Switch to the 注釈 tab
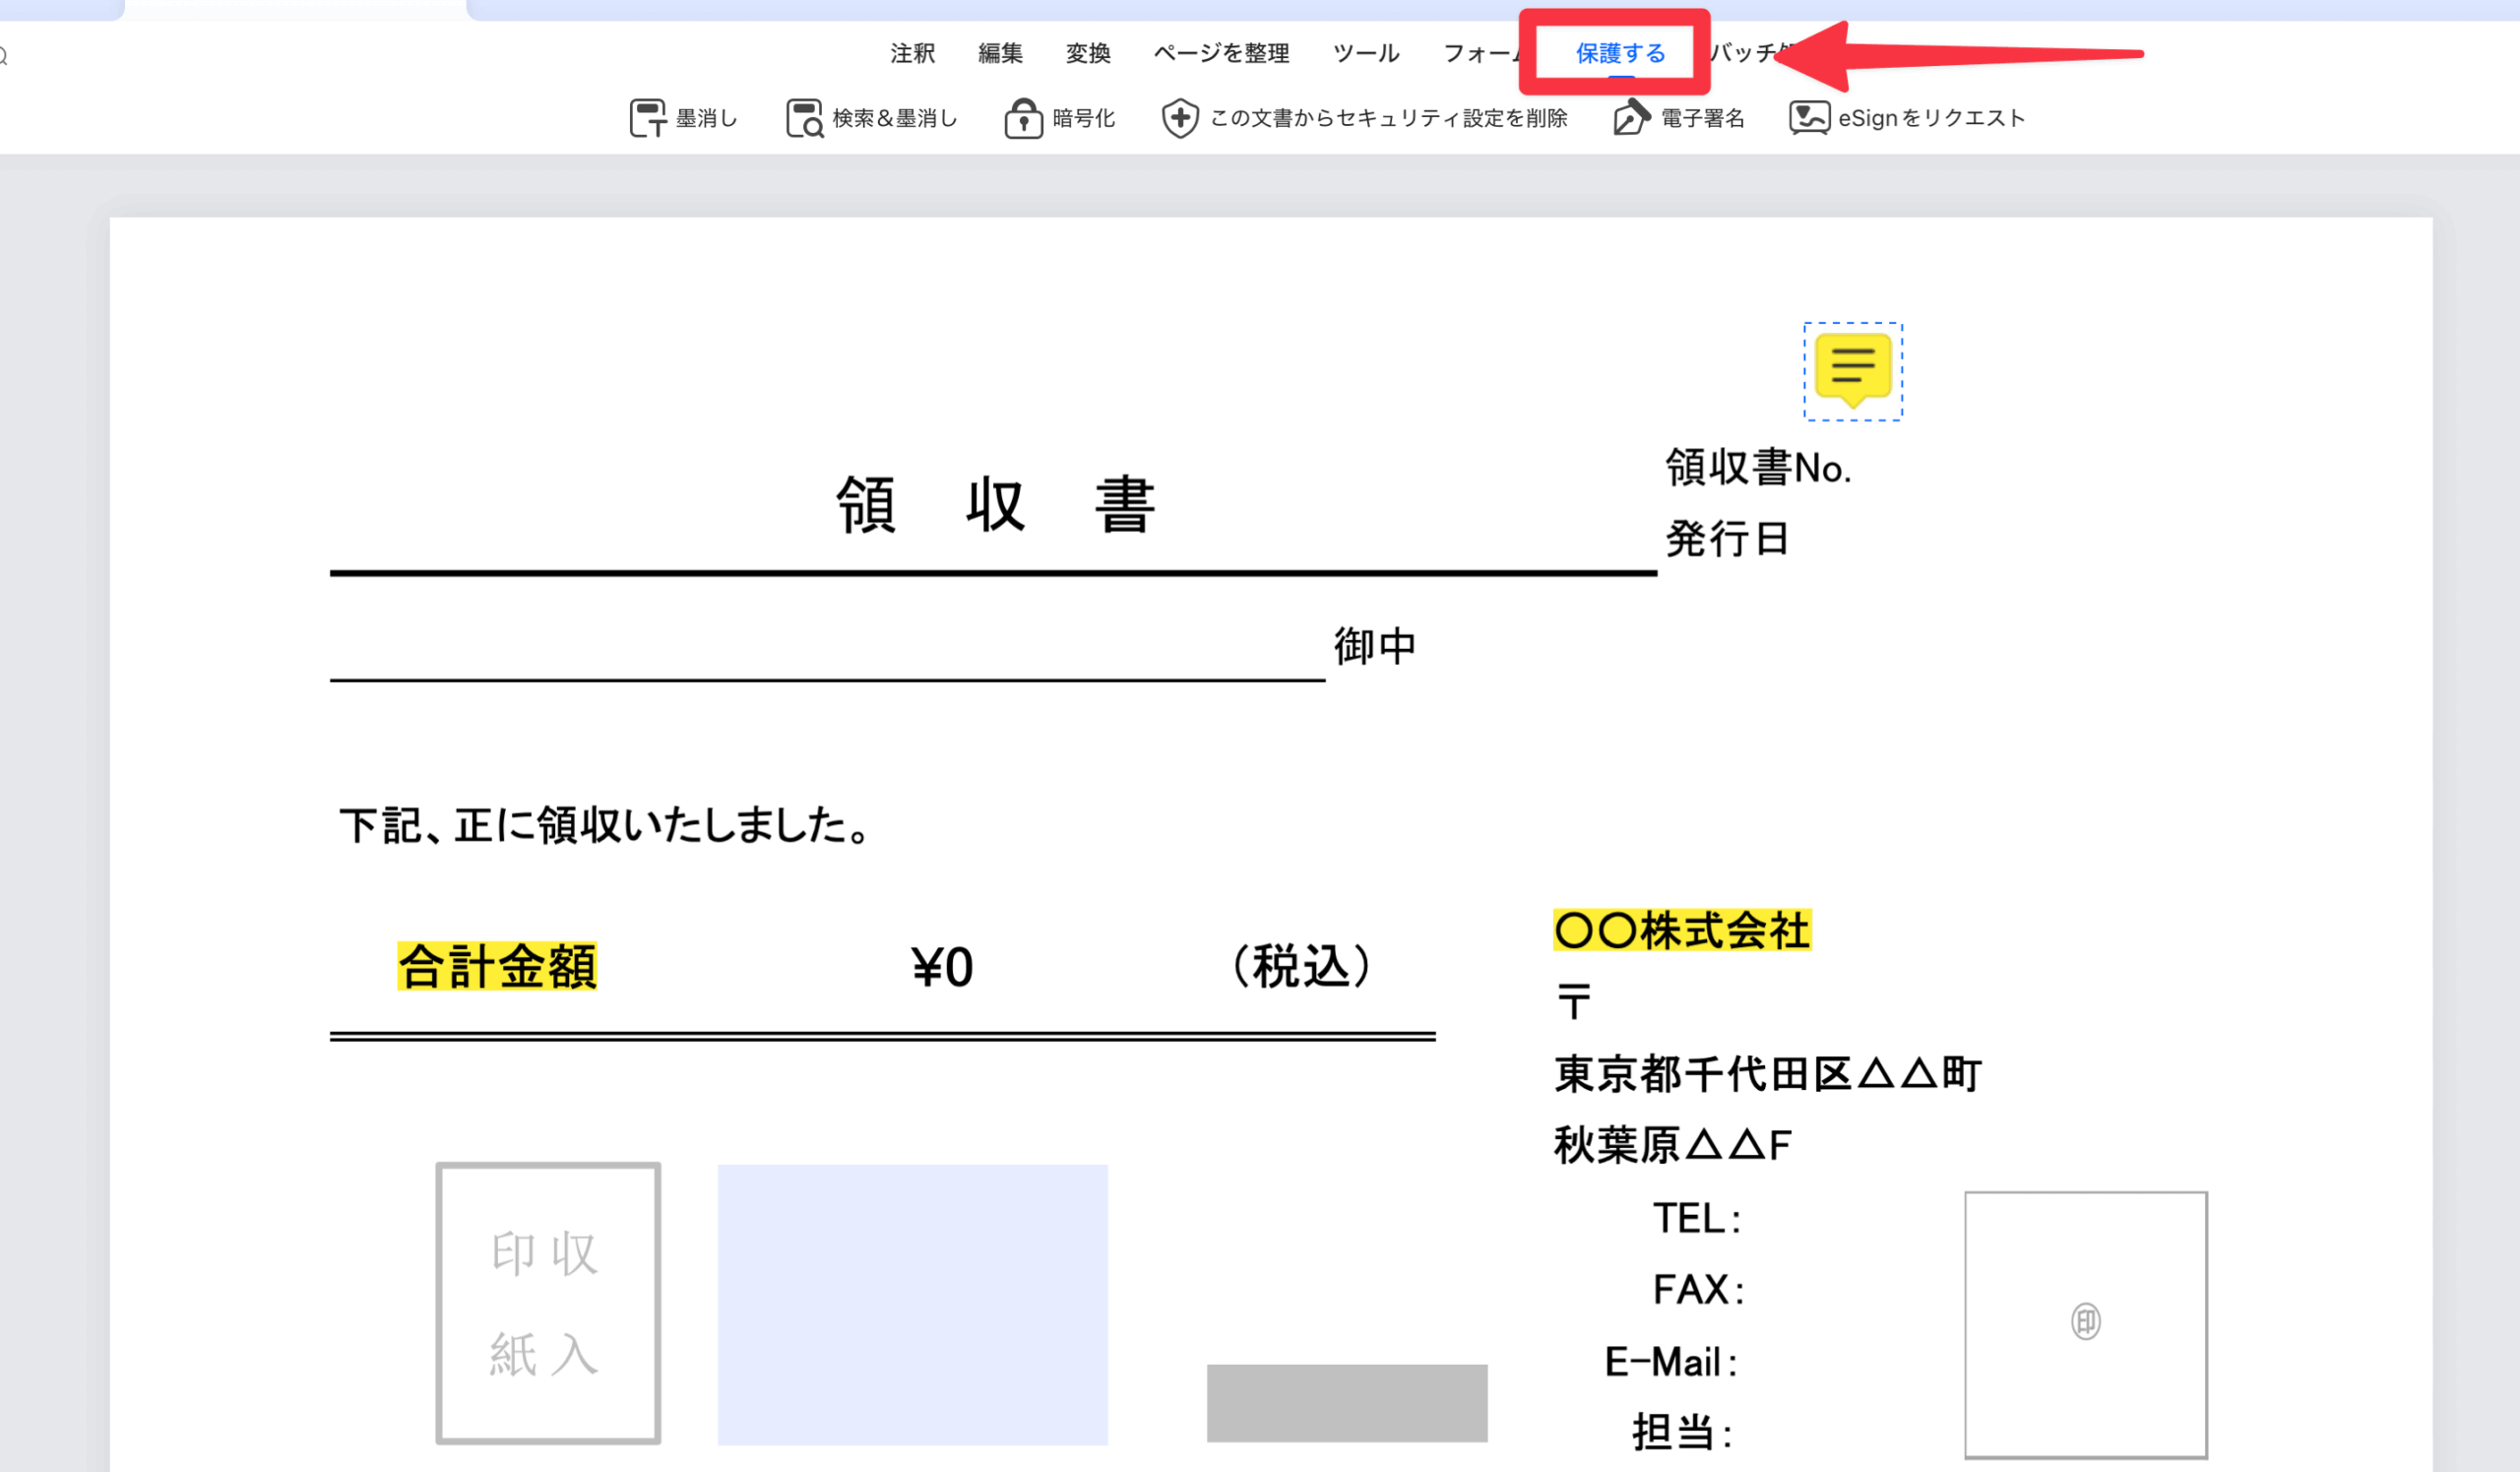The image size is (2520, 1472). (912, 53)
